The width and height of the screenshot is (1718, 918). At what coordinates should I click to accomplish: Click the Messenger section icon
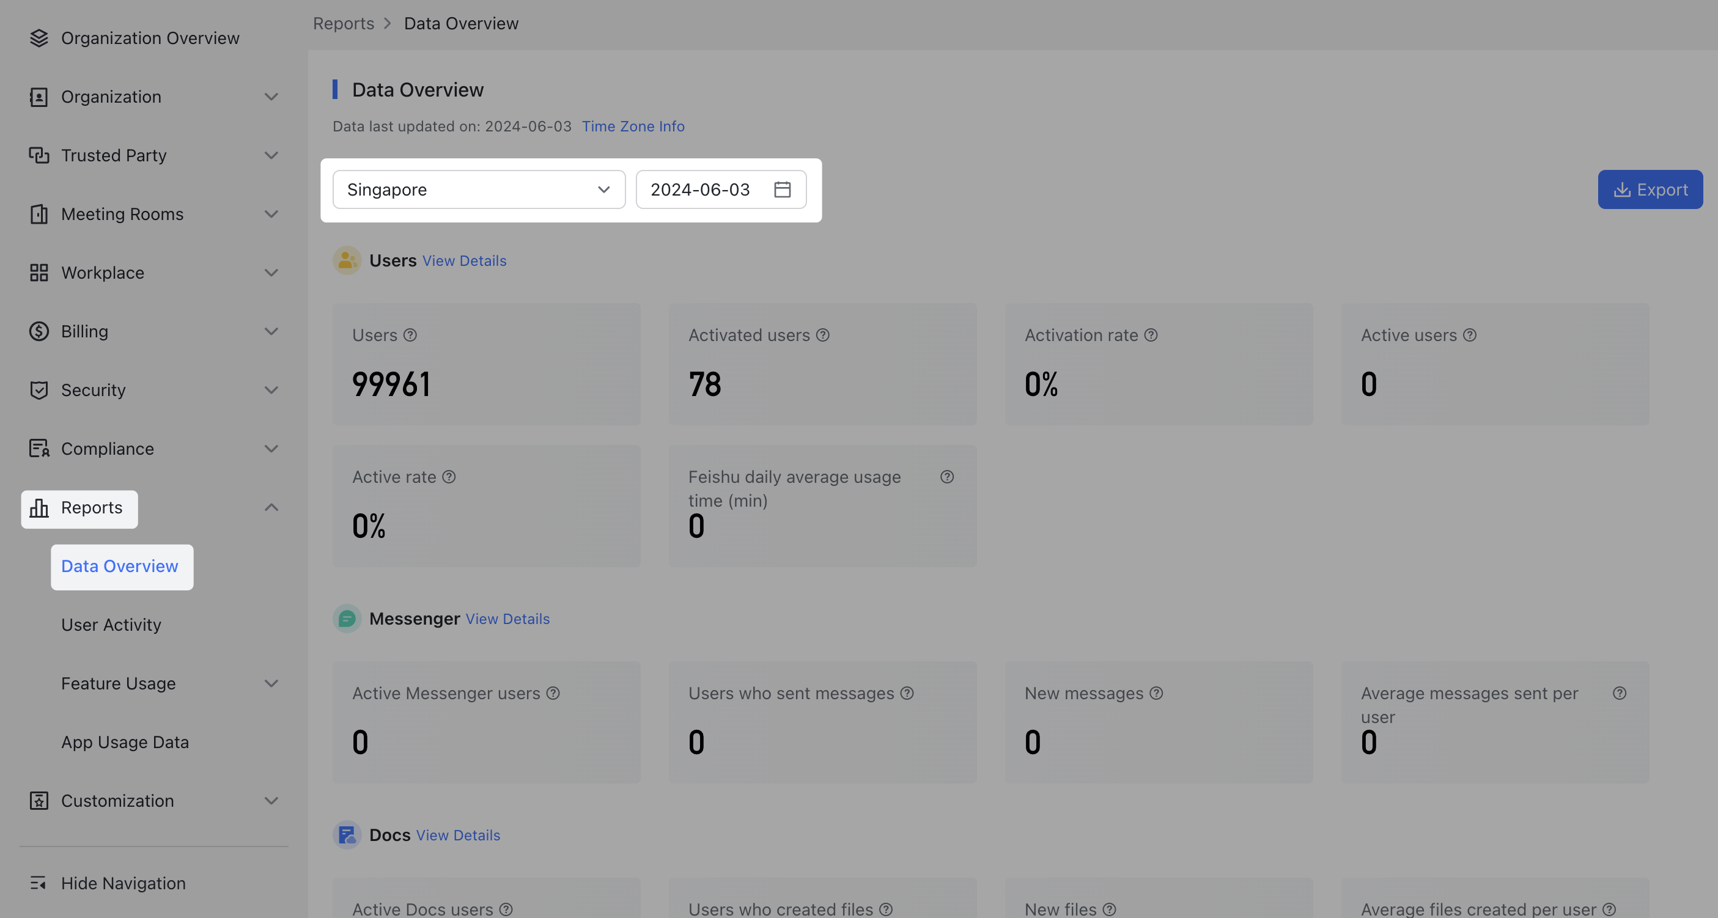click(346, 618)
